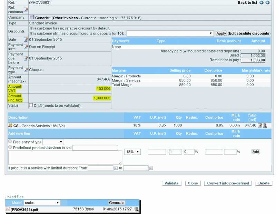Open the 18% VAT rate dropdown
Screen dimensions: 276x214
pyautogui.click(x=132, y=152)
